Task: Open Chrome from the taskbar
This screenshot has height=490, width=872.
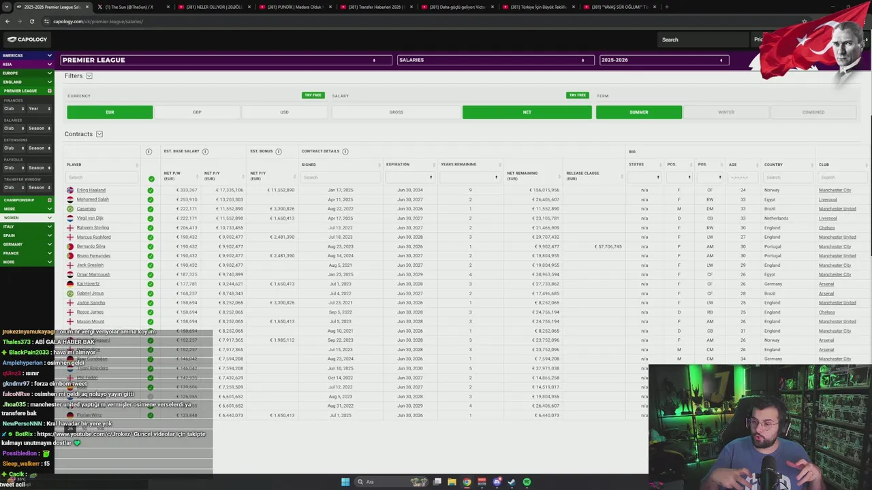Action: point(467,482)
